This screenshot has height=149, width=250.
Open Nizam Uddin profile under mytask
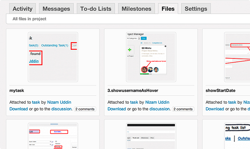click(x=59, y=102)
